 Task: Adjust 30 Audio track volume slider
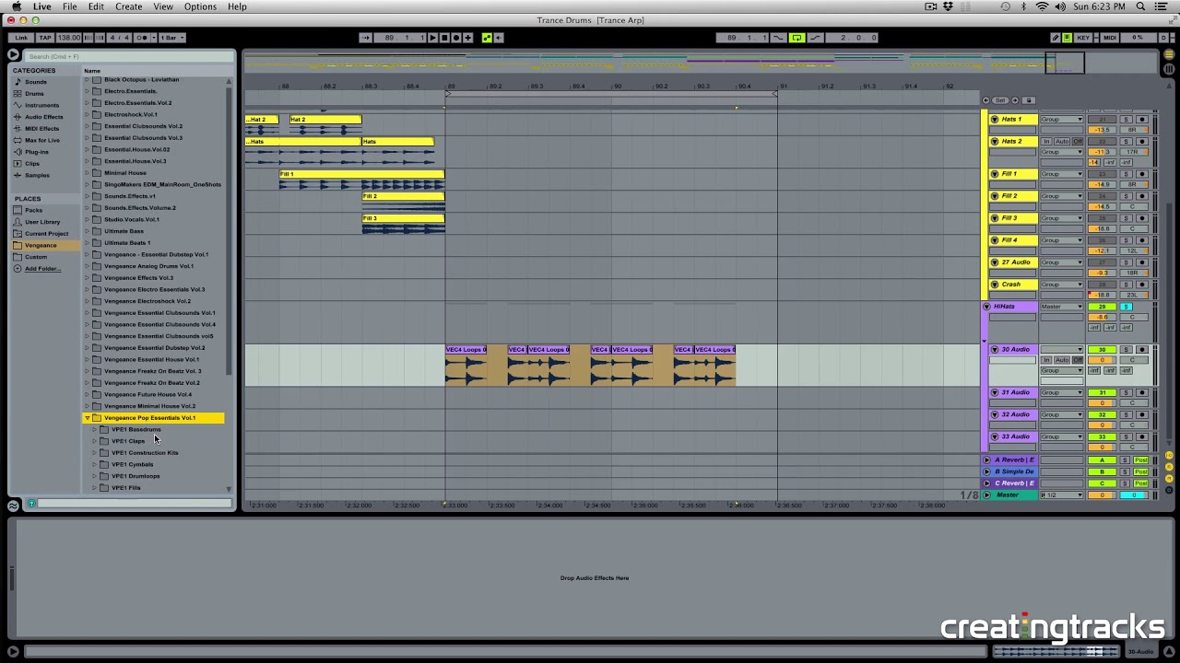[x=1102, y=360]
